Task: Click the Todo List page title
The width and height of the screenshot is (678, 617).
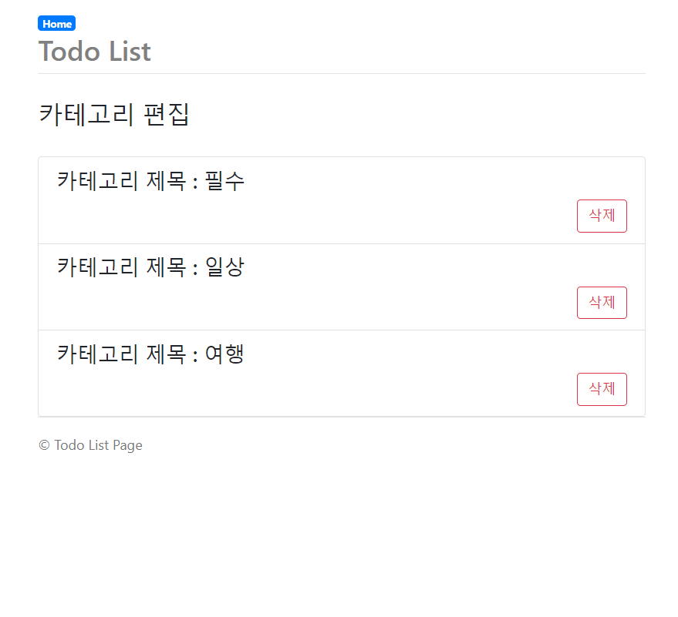Action: click(94, 52)
